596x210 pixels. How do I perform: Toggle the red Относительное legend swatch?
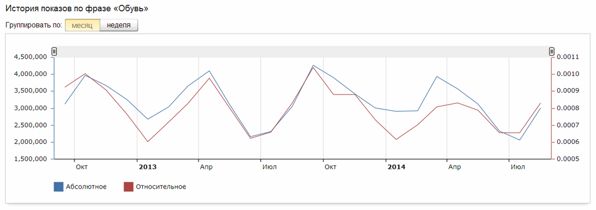pos(129,186)
